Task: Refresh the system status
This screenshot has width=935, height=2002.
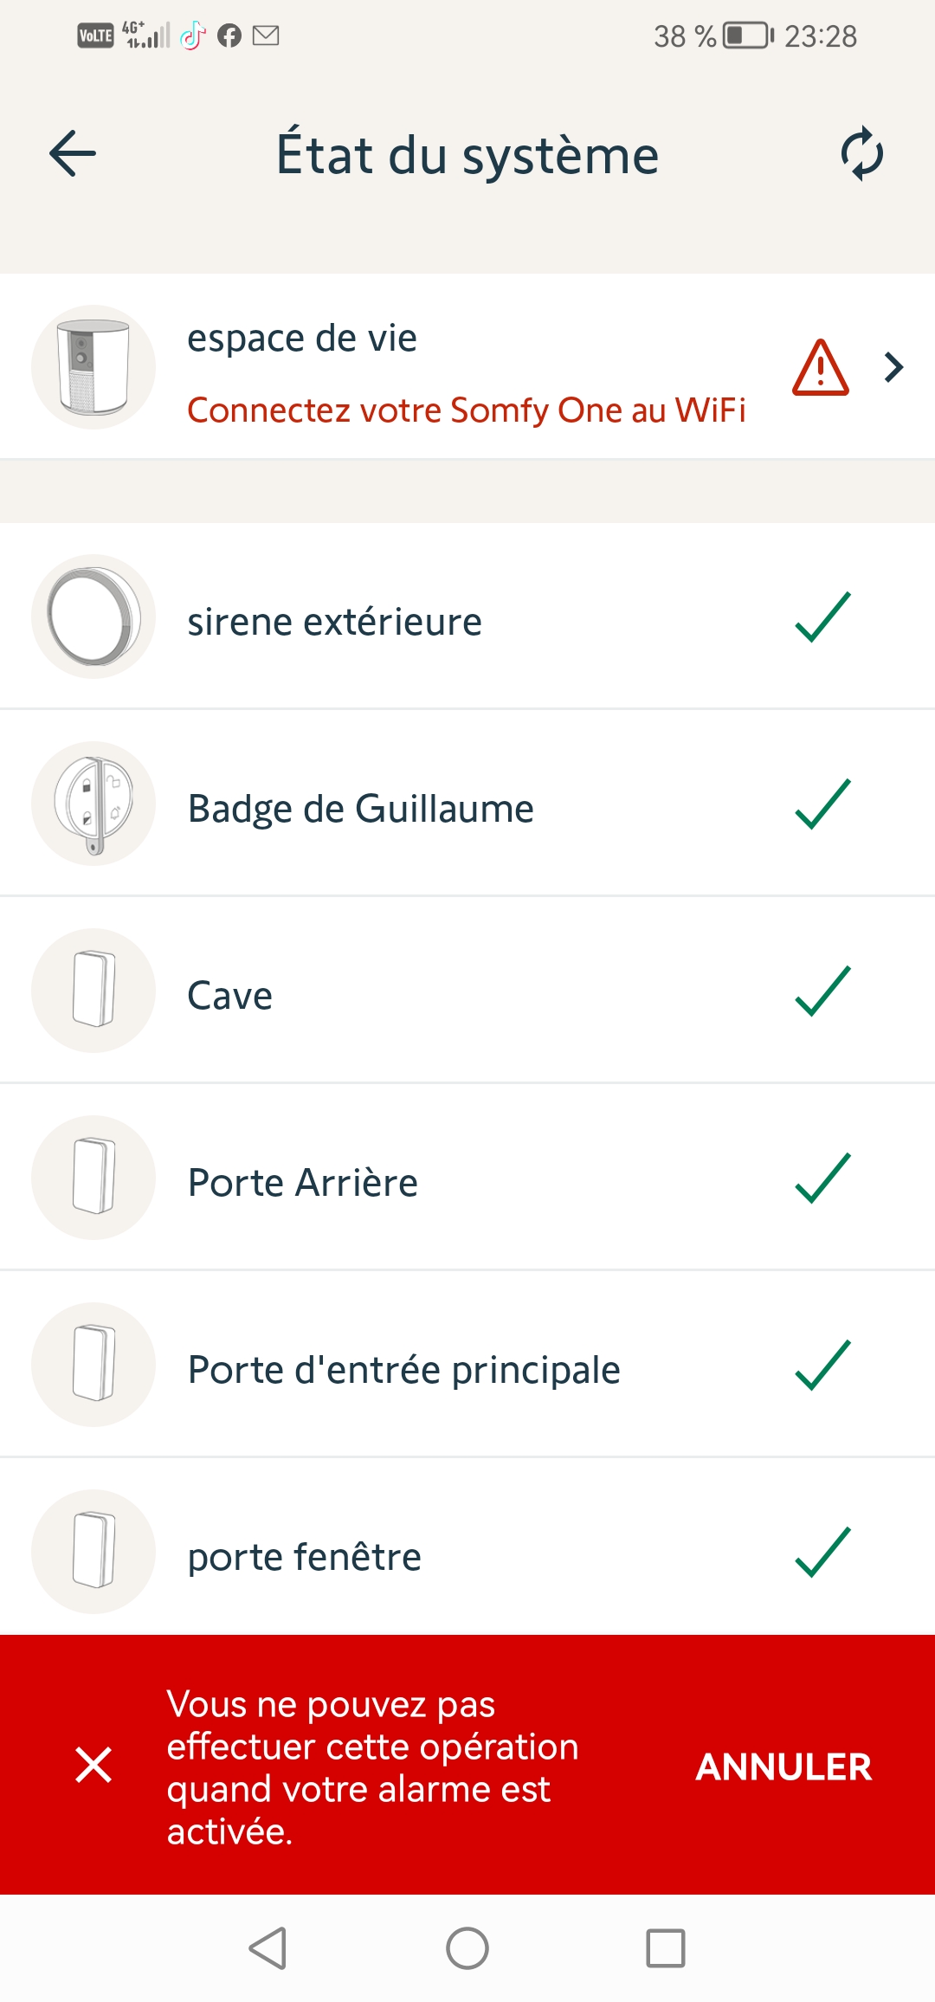Action: click(862, 154)
